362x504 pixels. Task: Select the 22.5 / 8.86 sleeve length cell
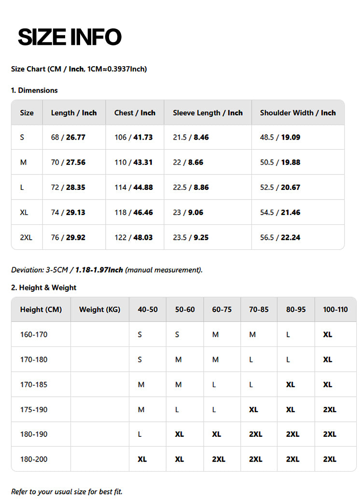click(x=191, y=187)
